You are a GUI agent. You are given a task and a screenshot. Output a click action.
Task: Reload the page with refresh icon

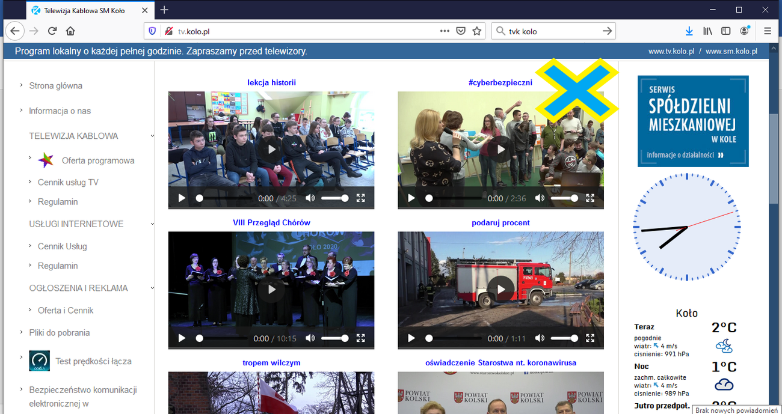(52, 31)
